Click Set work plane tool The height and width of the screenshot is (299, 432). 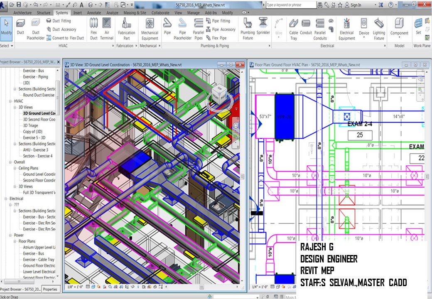click(418, 27)
